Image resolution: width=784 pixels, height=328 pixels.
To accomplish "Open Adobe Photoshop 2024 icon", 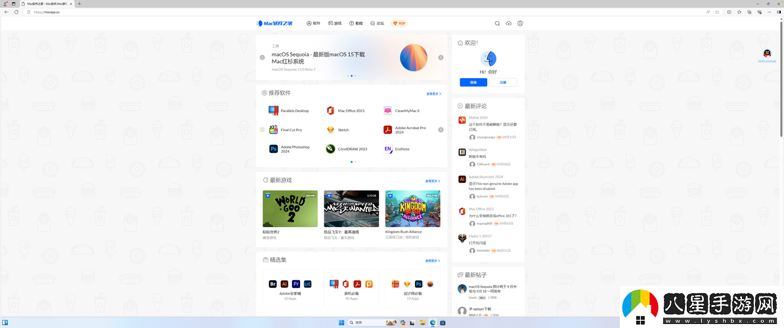I will [x=273, y=149].
